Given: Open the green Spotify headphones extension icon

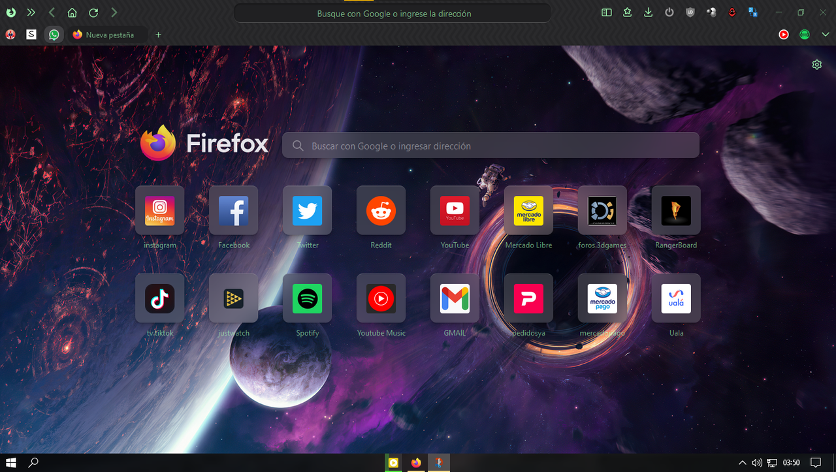Looking at the screenshot, I should click(x=805, y=35).
